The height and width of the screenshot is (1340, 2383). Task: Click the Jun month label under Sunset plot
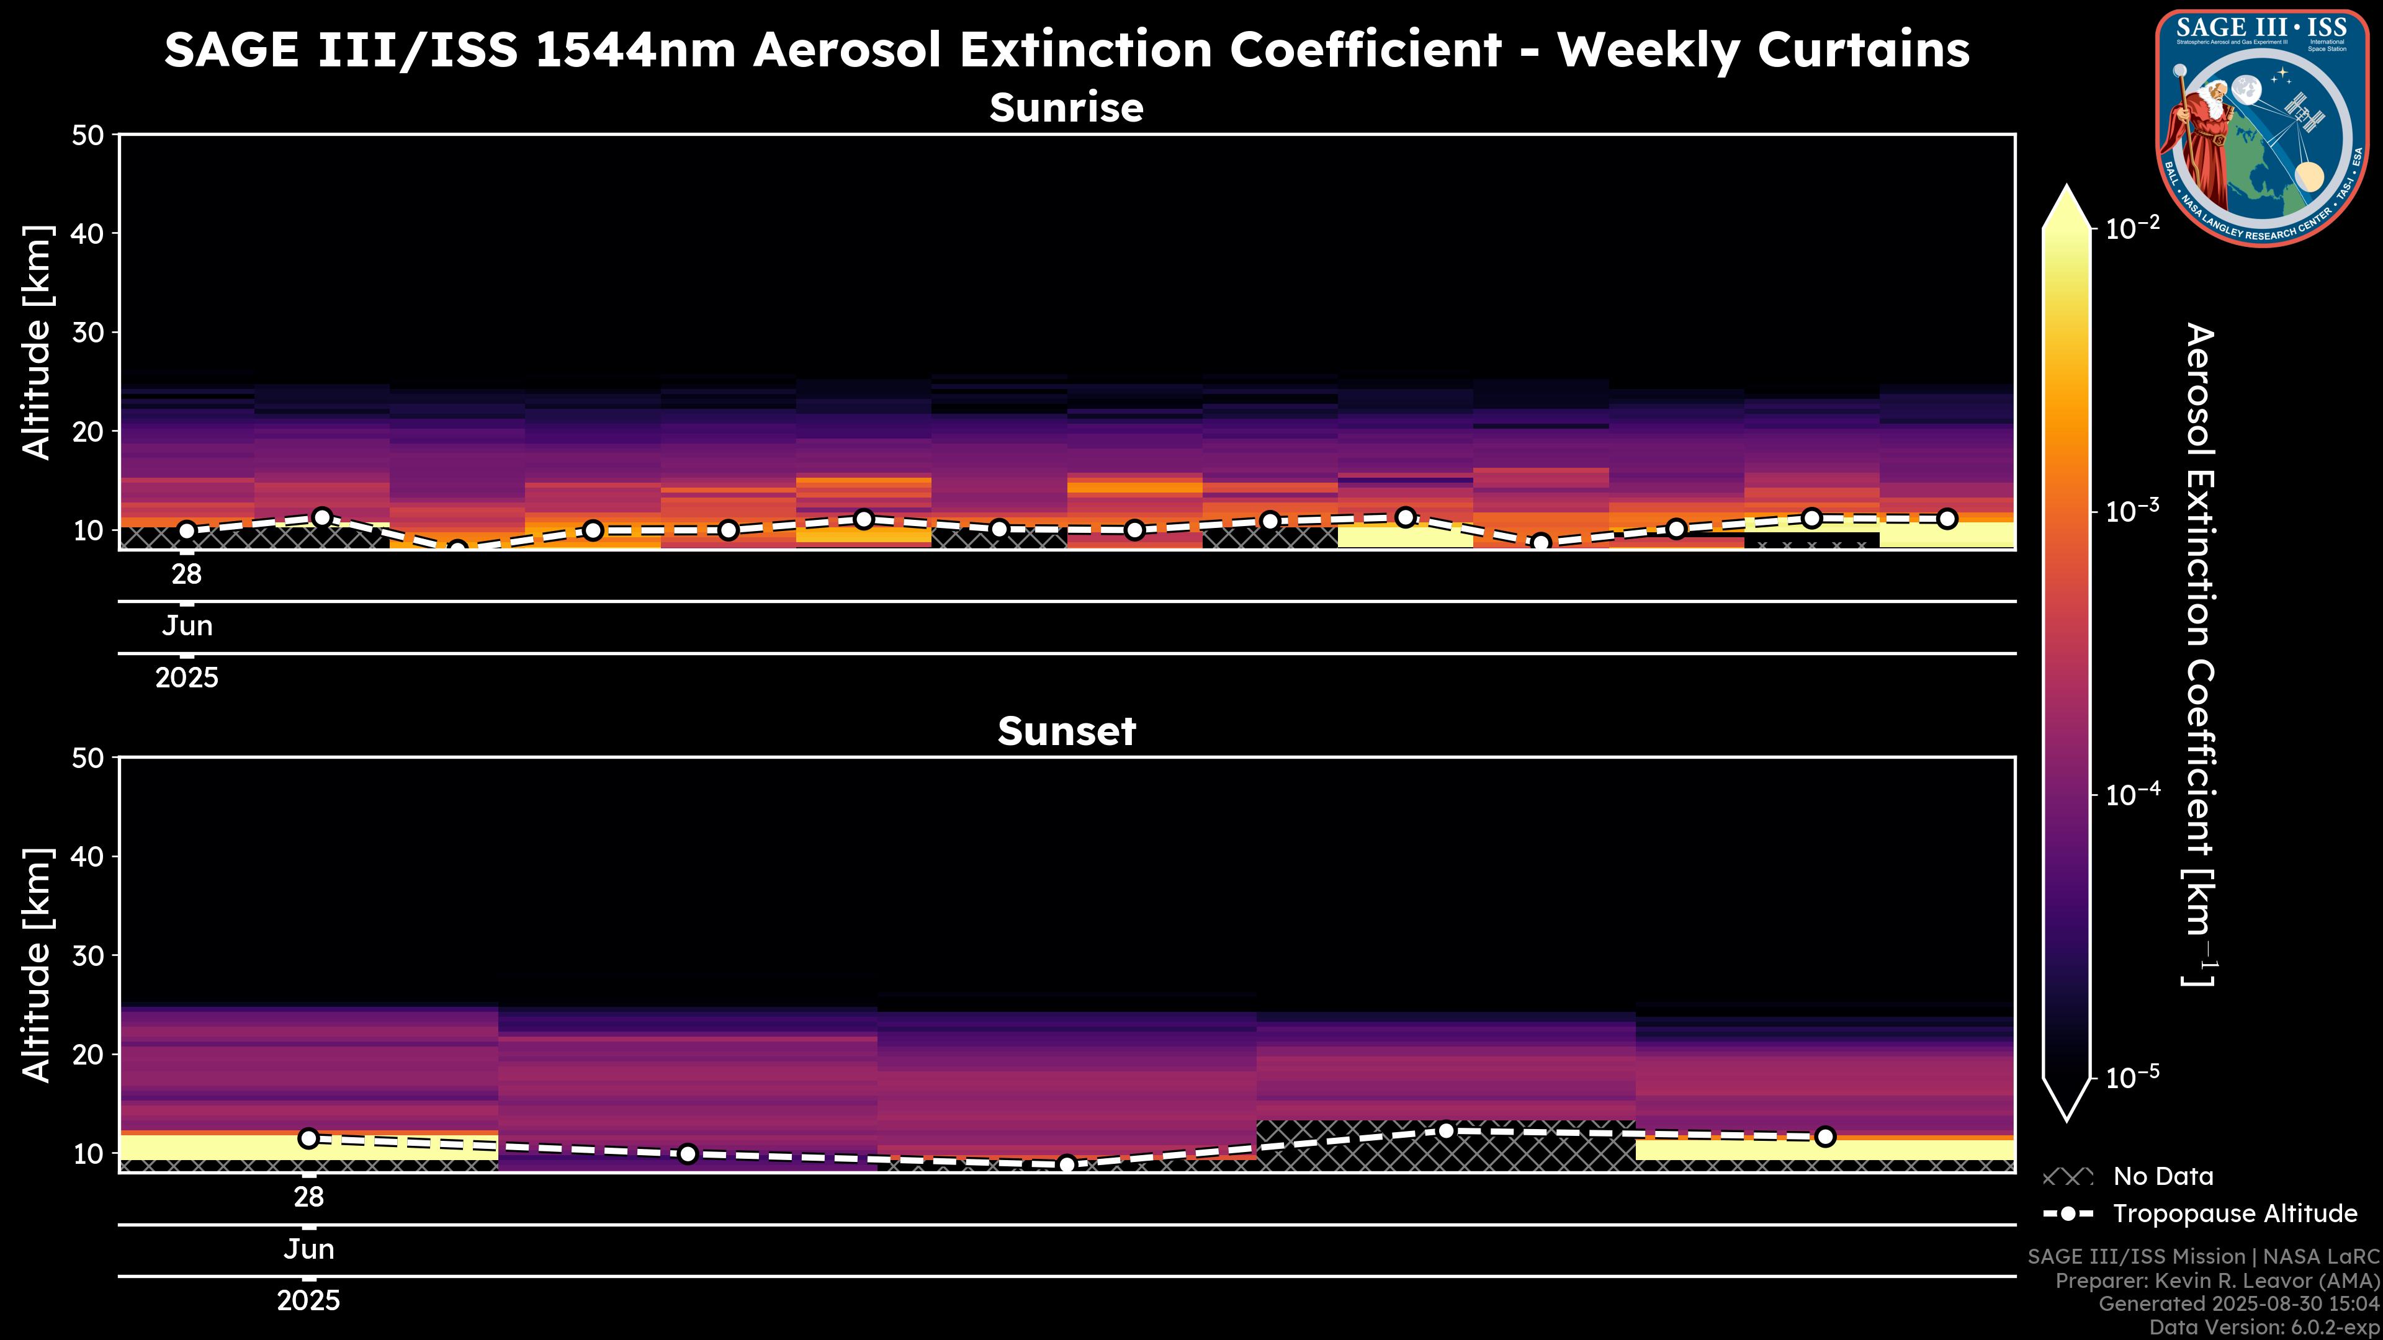pos(309,1249)
